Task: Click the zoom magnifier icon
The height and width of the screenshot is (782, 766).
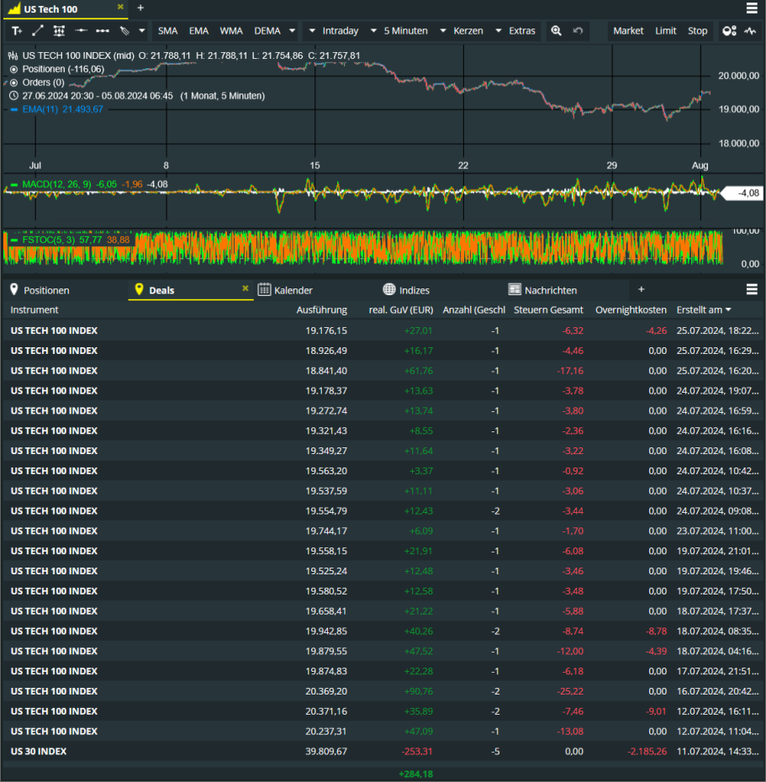Action: (556, 31)
